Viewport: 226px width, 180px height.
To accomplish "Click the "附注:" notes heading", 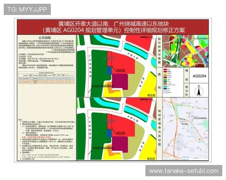I will (20, 120).
